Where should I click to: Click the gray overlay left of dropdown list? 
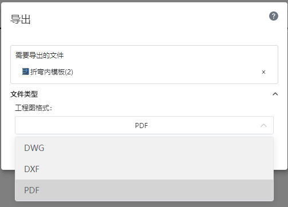(7, 188)
